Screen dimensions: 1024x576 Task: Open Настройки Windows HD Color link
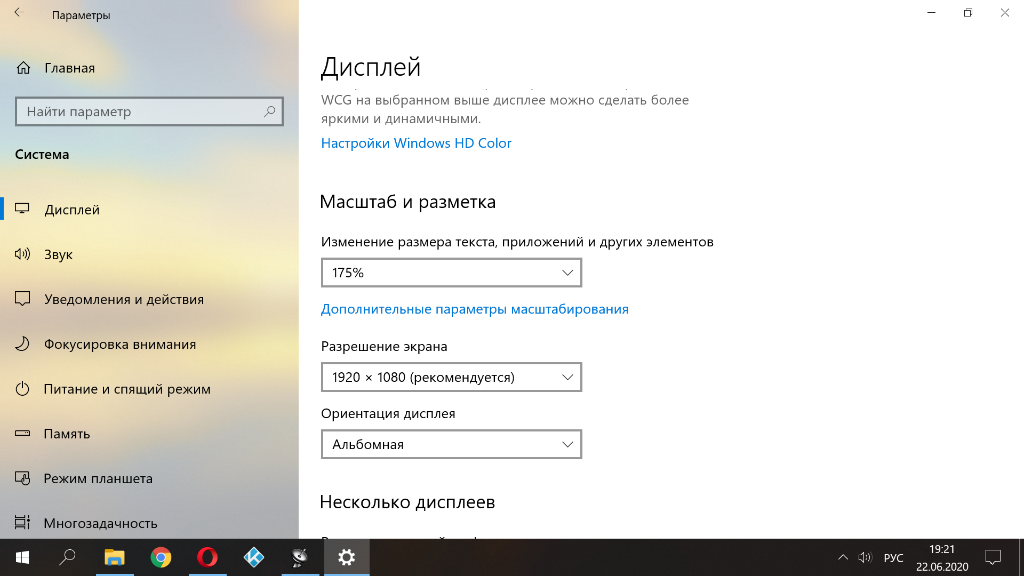tap(416, 143)
